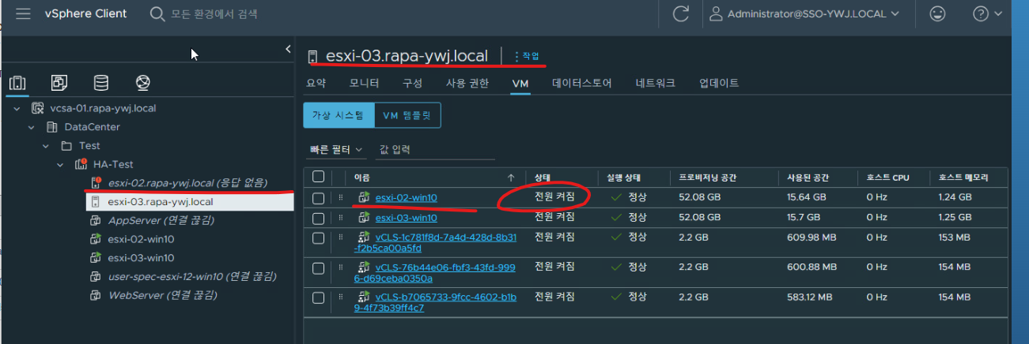The image size is (1029, 344).
Task: Select DataCenter in the inventory tree
Action: (x=93, y=127)
